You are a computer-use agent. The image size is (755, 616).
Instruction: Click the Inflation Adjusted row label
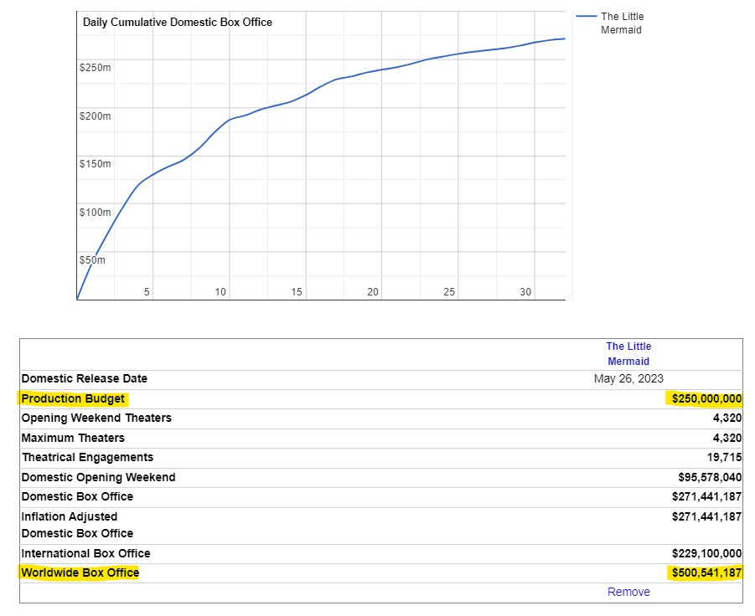70,516
